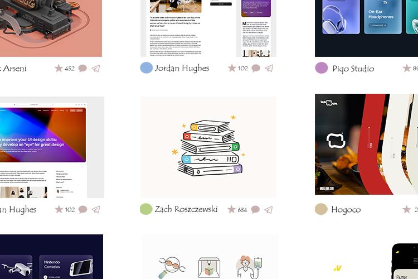
Task: Share Arseni's shot with paper plane icon
Action: [x=96, y=69]
